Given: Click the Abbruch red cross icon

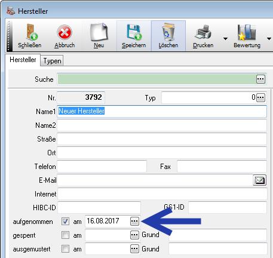Looking at the screenshot, I should 65,32.
